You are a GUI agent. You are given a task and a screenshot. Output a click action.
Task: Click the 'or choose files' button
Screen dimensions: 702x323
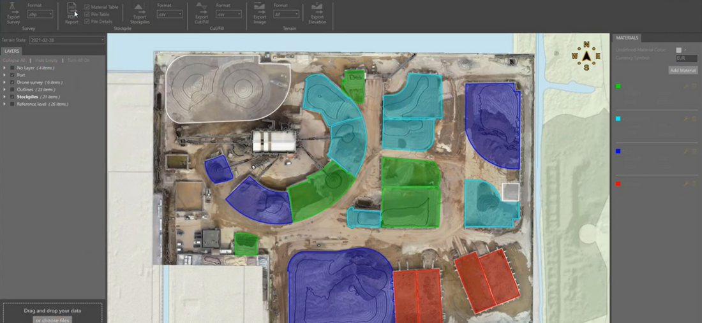point(53,320)
